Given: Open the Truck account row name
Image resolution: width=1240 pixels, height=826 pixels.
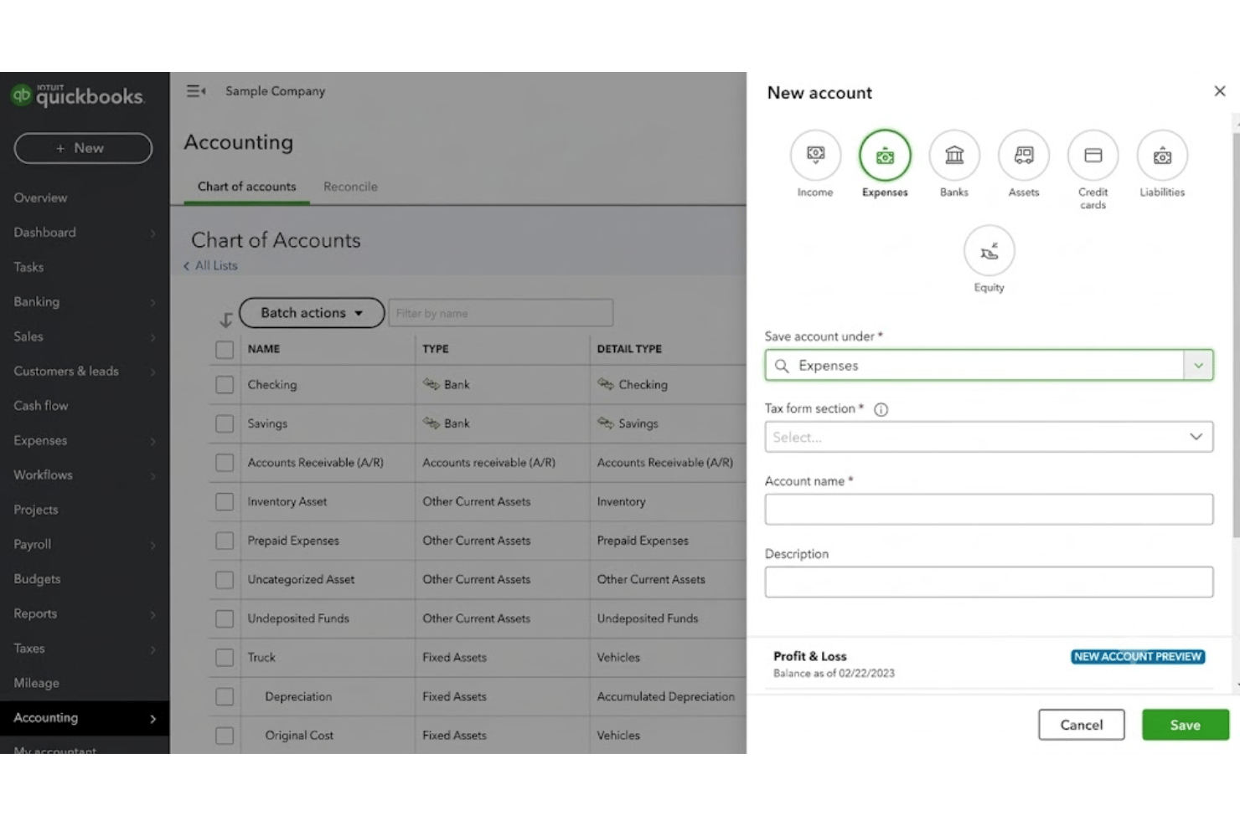Looking at the screenshot, I should pyautogui.click(x=261, y=658).
